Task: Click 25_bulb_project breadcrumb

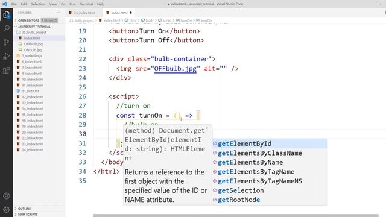Action: pyautogui.click(x=81, y=20)
